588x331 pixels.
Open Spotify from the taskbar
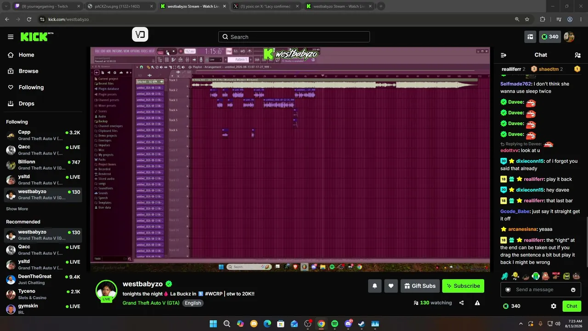tap(334, 324)
